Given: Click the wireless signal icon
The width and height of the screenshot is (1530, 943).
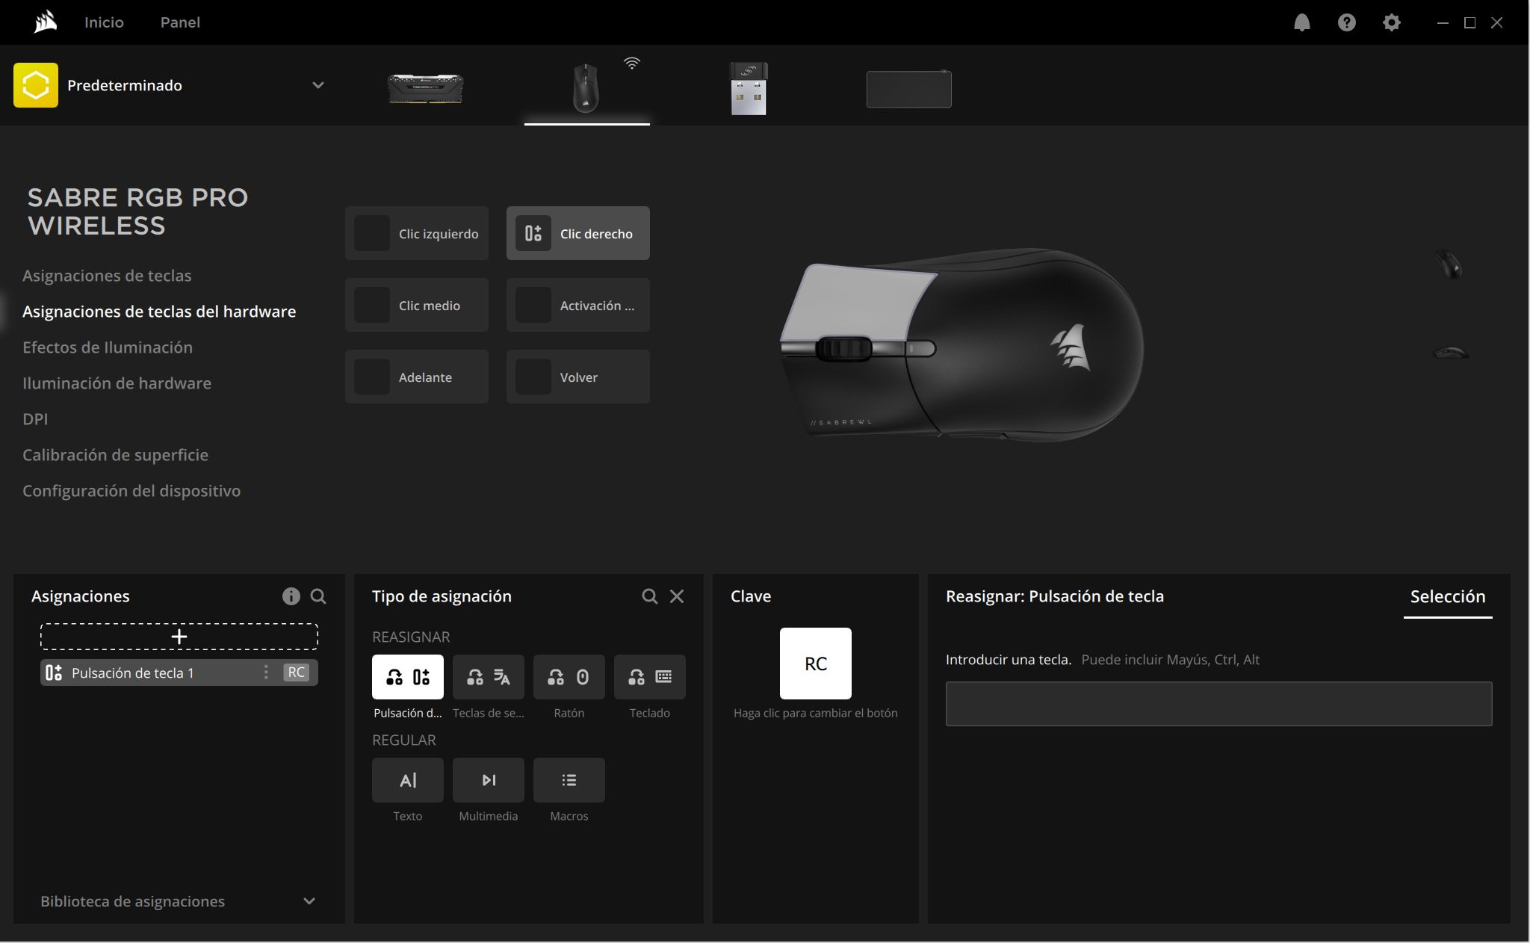Looking at the screenshot, I should tap(632, 64).
